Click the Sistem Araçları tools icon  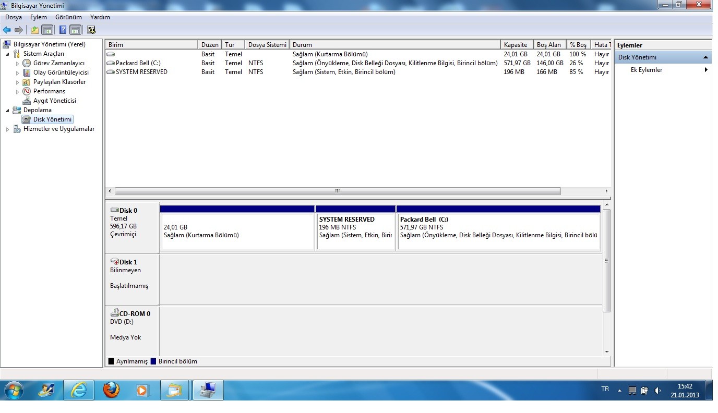click(x=17, y=54)
